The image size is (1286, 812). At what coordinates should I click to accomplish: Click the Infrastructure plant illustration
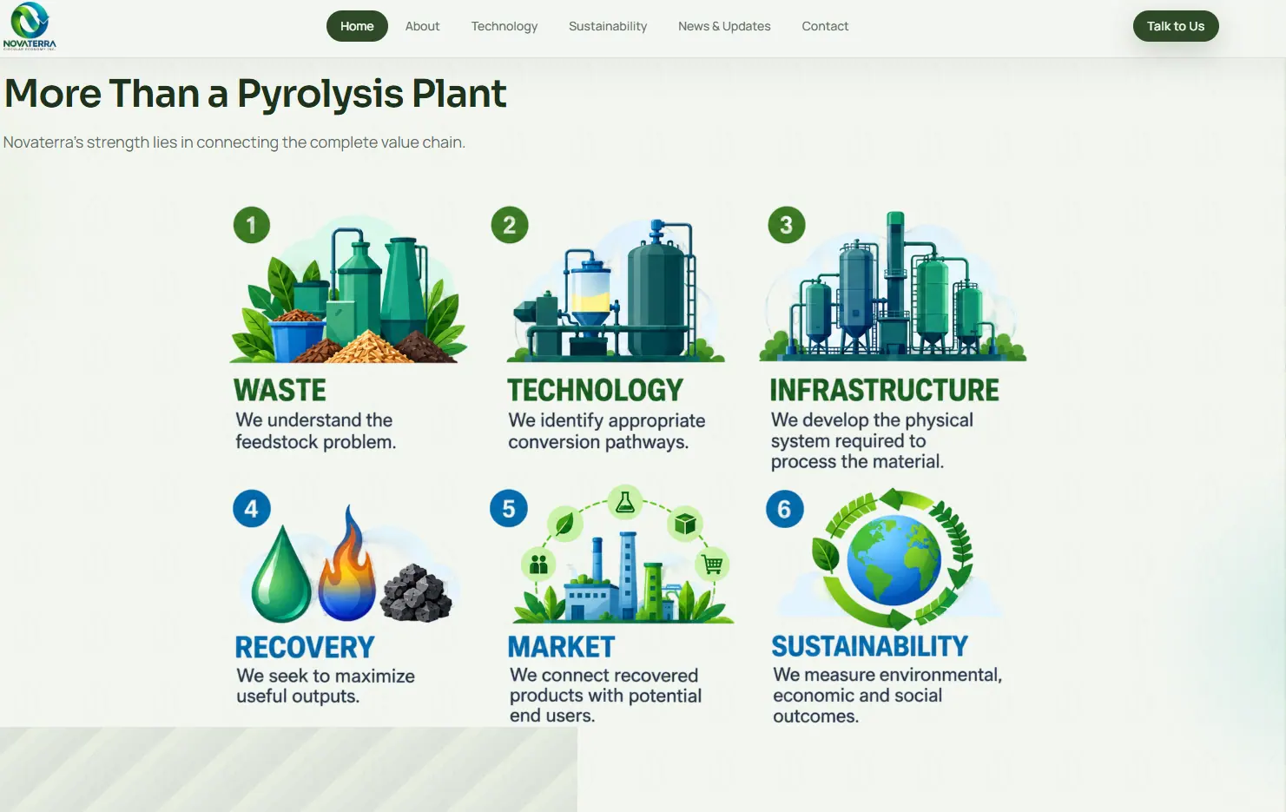coord(893,287)
